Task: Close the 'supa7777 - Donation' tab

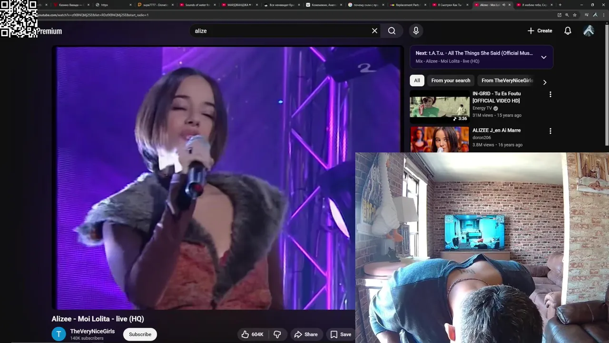Action: pyautogui.click(x=172, y=5)
